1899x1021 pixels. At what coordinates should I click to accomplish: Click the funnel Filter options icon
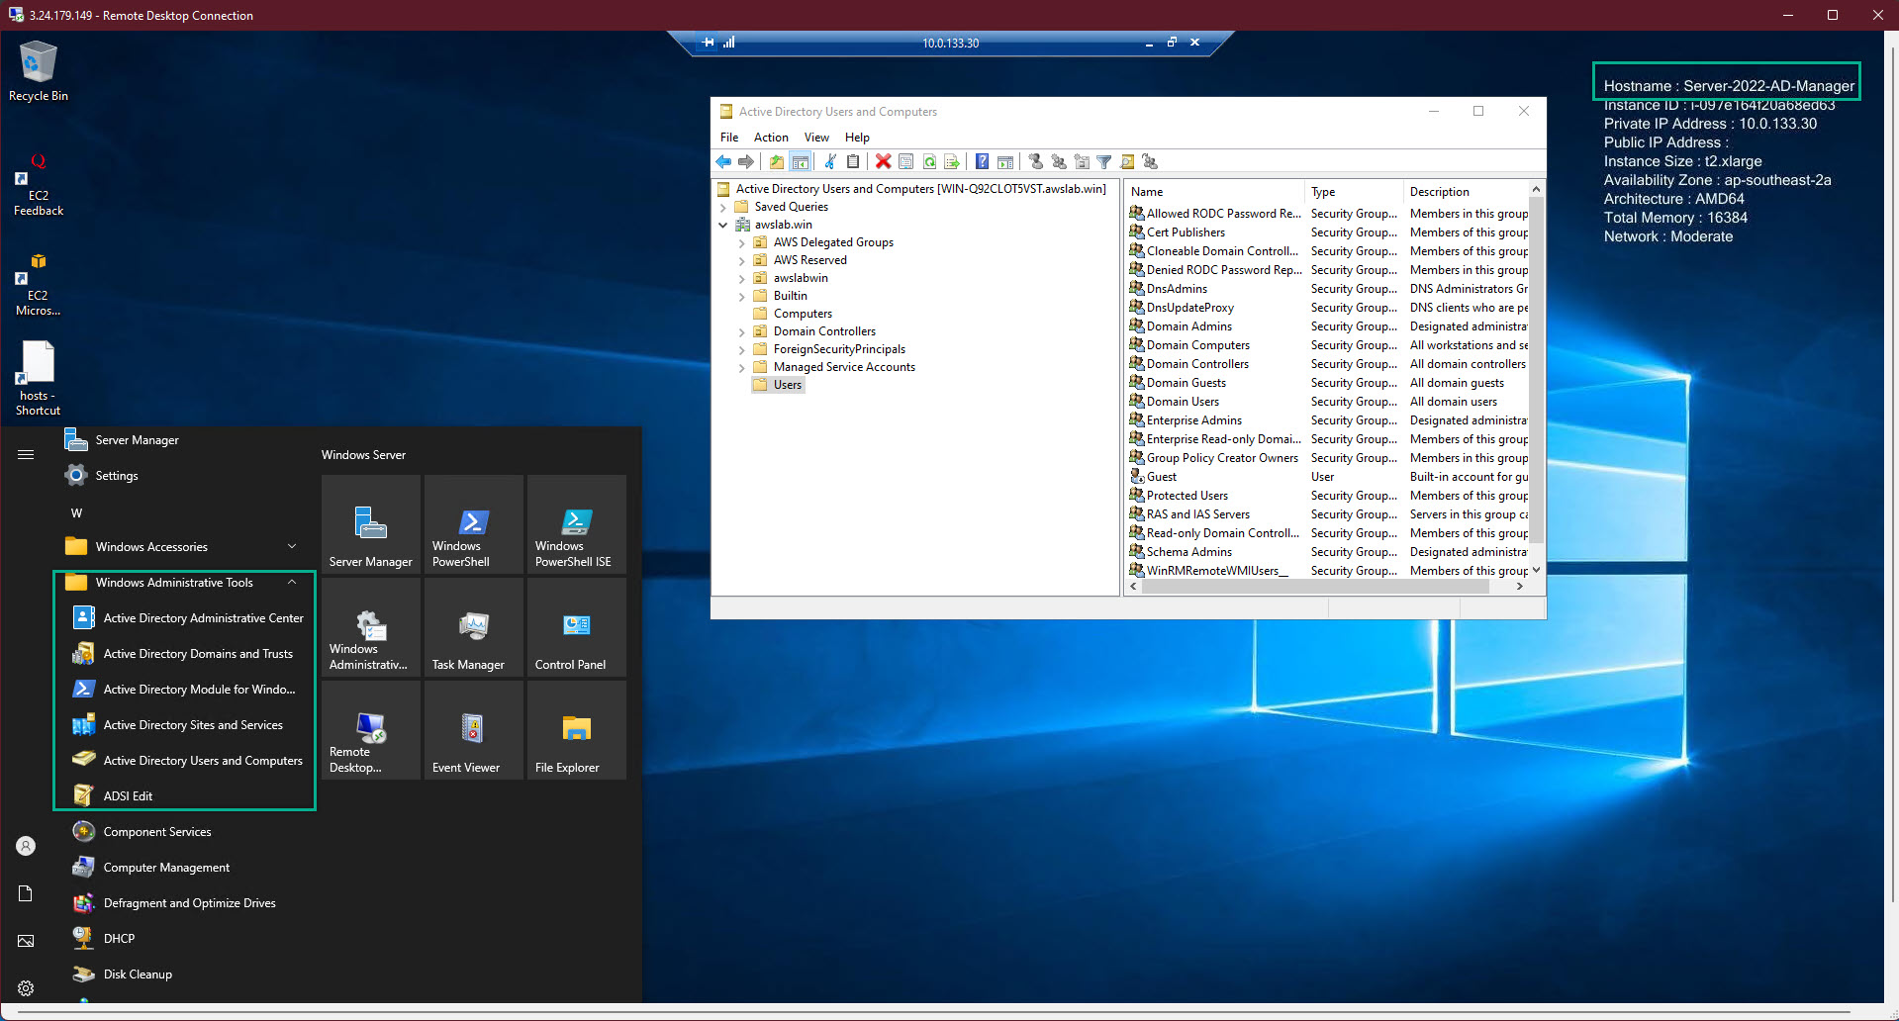(1104, 161)
